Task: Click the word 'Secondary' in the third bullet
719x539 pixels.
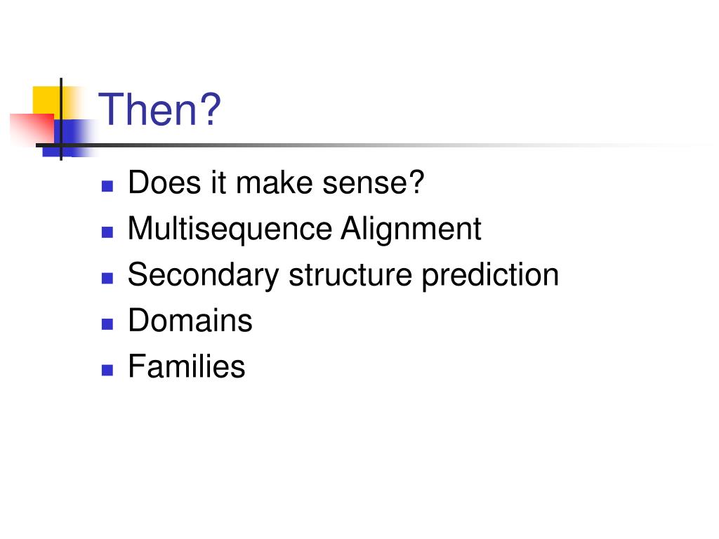Action: (x=203, y=275)
